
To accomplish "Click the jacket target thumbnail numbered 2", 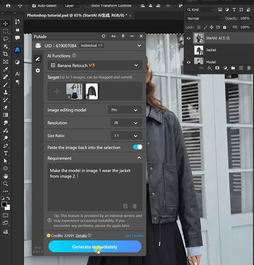I will coord(92,91).
